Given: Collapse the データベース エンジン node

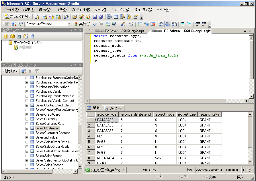Looking at the screenshot, I should pos(5,43).
